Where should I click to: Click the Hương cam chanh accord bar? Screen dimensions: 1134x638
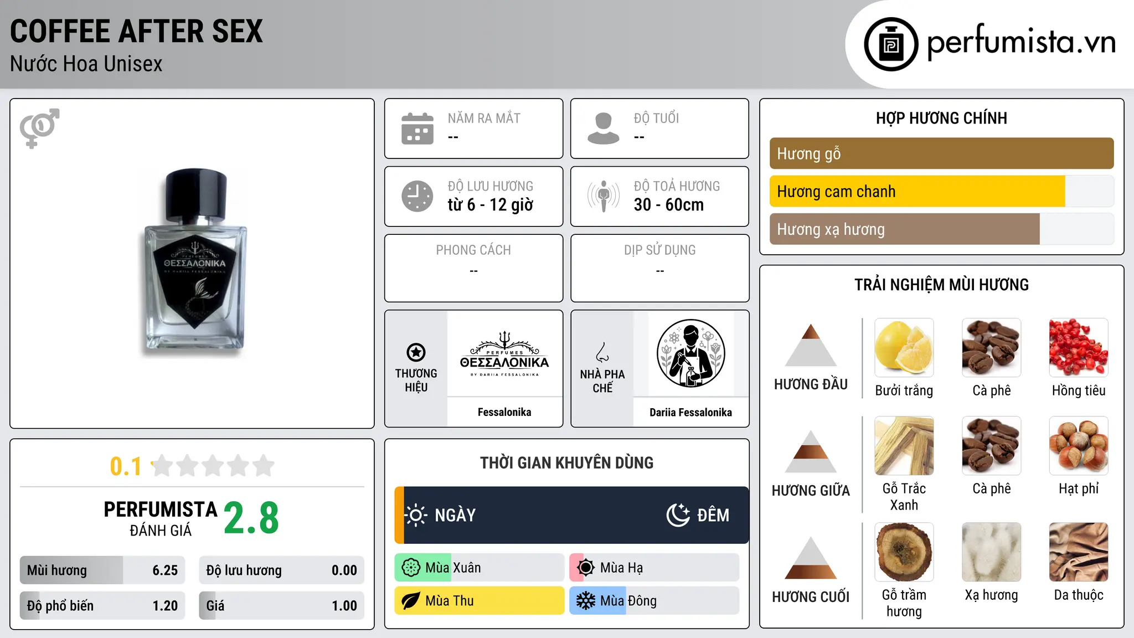coord(942,191)
